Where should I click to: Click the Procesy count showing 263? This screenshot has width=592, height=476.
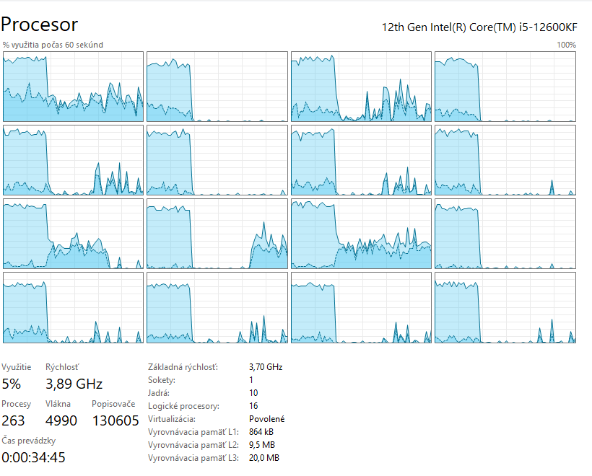click(13, 420)
